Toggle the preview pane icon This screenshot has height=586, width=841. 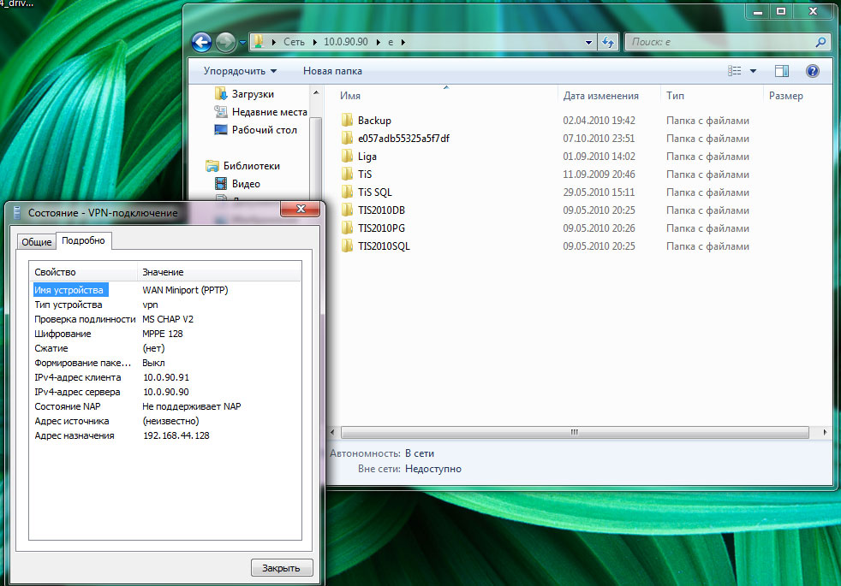(781, 71)
